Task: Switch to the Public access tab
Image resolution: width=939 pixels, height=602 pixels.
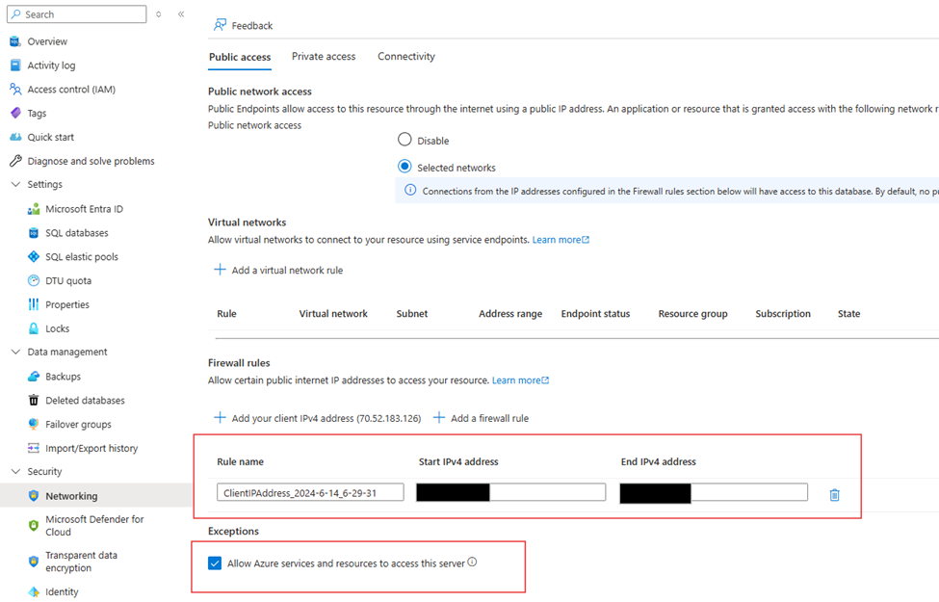Action: click(x=240, y=57)
